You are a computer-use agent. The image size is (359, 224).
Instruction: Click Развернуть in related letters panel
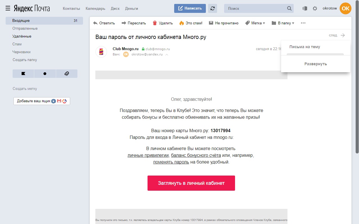[316, 64]
